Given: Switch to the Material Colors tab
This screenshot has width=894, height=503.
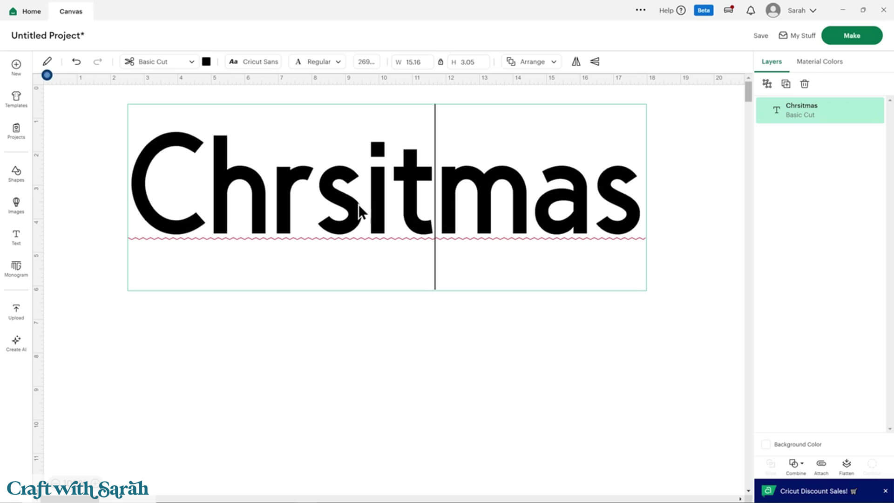Looking at the screenshot, I should click(819, 61).
